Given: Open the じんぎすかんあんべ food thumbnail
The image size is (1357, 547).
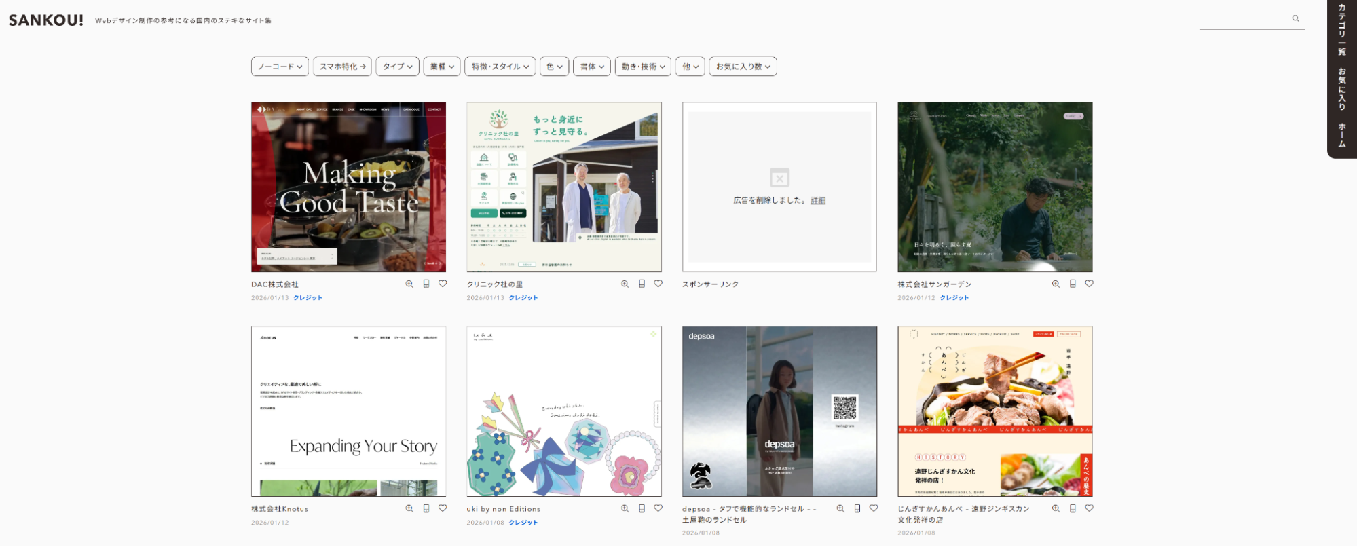Looking at the screenshot, I should pos(995,412).
